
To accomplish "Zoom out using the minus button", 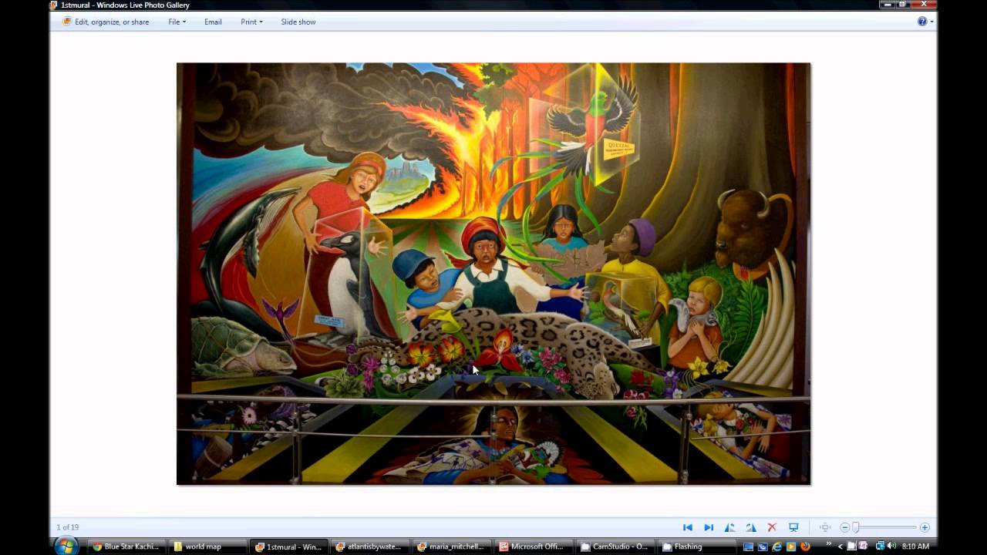I will pyautogui.click(x=844, y=527).
